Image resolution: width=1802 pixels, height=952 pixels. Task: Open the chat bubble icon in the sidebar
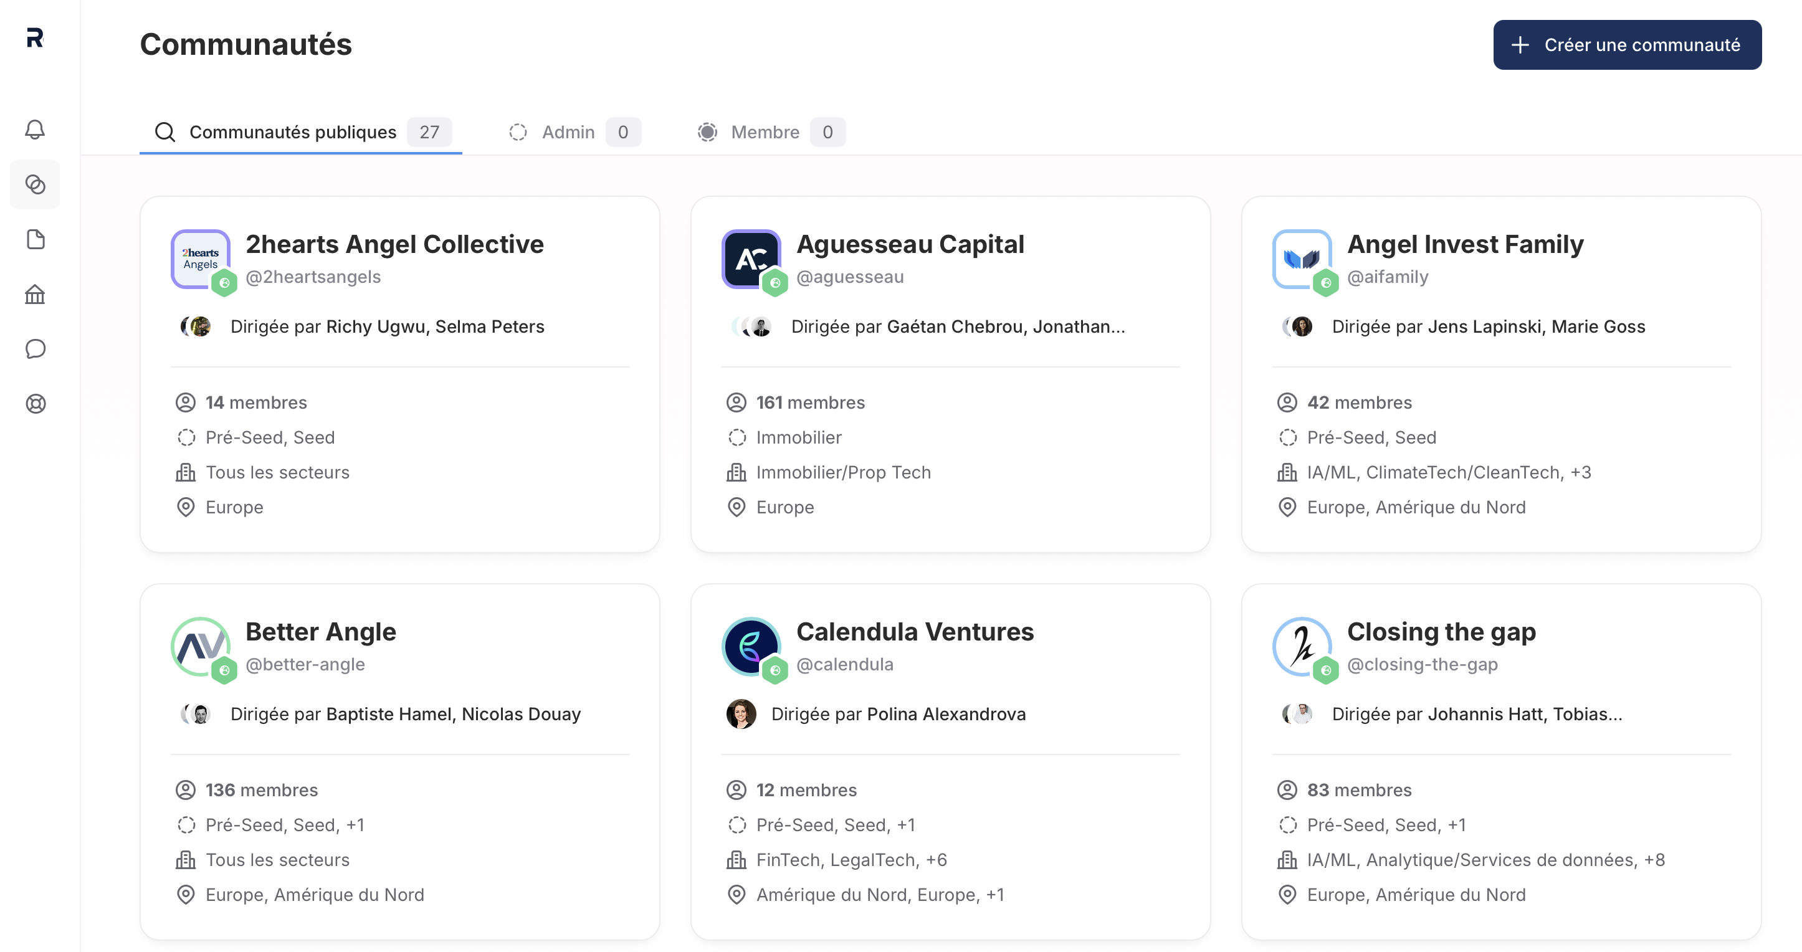click(35, 349)
